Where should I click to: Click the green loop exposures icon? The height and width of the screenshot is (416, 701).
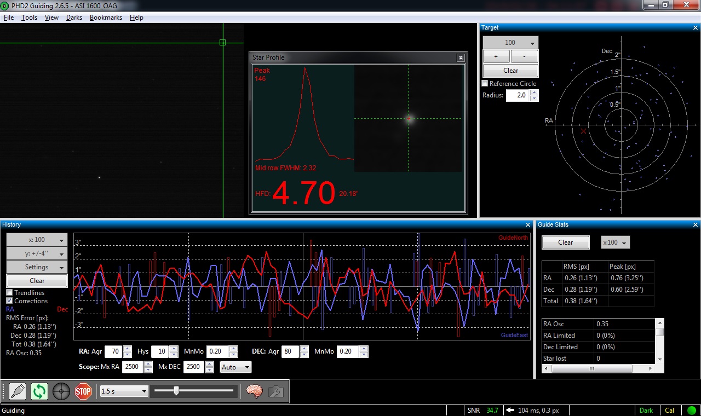[x=39, y=391]
